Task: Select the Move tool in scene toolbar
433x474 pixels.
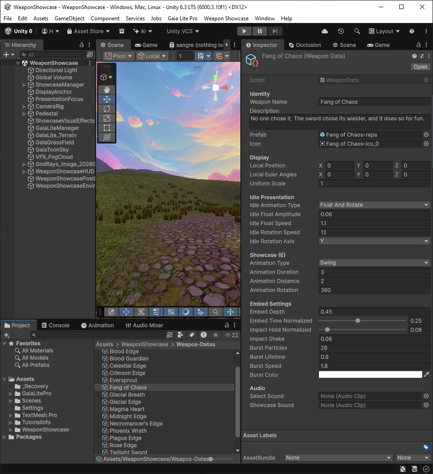Action: pos(106,99)
